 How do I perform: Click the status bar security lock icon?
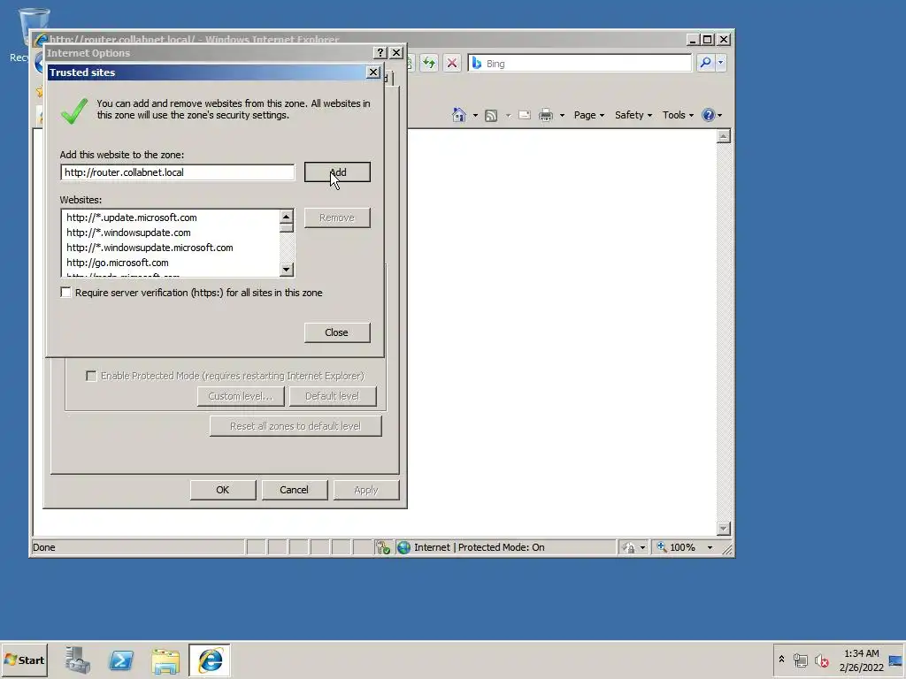tap(629, 547)
